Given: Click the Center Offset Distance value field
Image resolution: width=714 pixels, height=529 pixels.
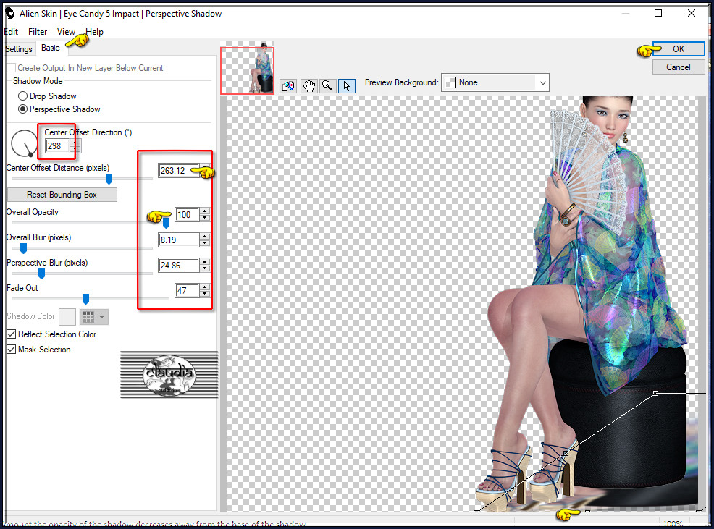Looking at the screenshot, I should point(178,171).
